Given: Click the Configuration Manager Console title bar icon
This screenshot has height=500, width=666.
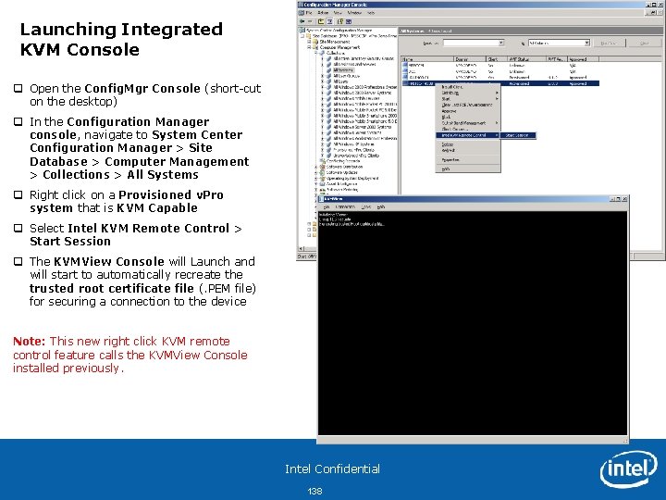Looking at the screenshot, I should [x=302, y=5].
